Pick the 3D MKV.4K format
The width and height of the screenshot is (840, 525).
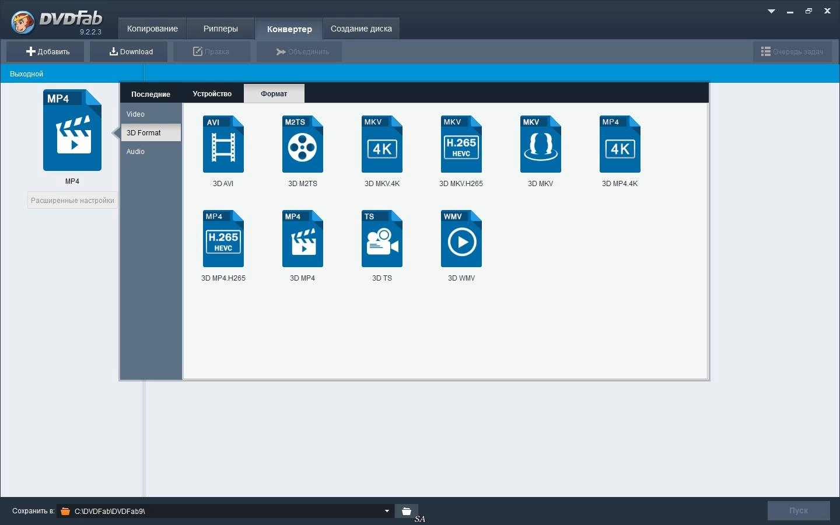point(382,144)
